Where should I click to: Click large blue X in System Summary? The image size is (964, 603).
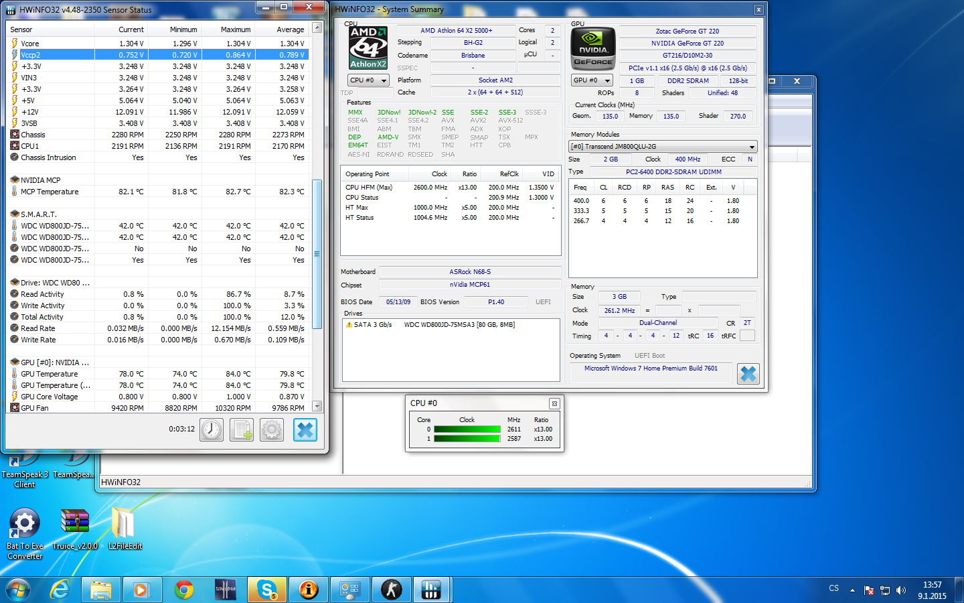click(748, 374)
